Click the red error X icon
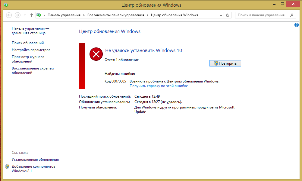The height and width of the screenshot is (181, 302). pos(96,54)
